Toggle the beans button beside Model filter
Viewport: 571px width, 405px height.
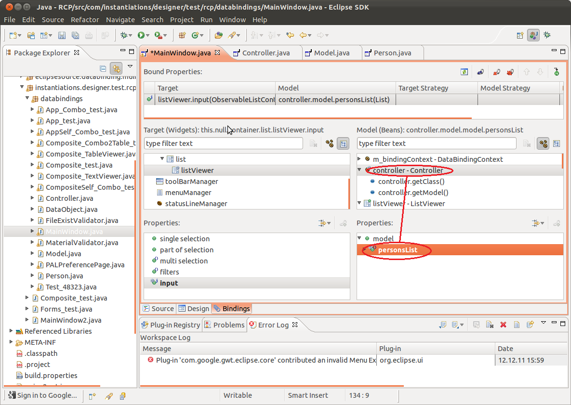[x=543, y=144]
